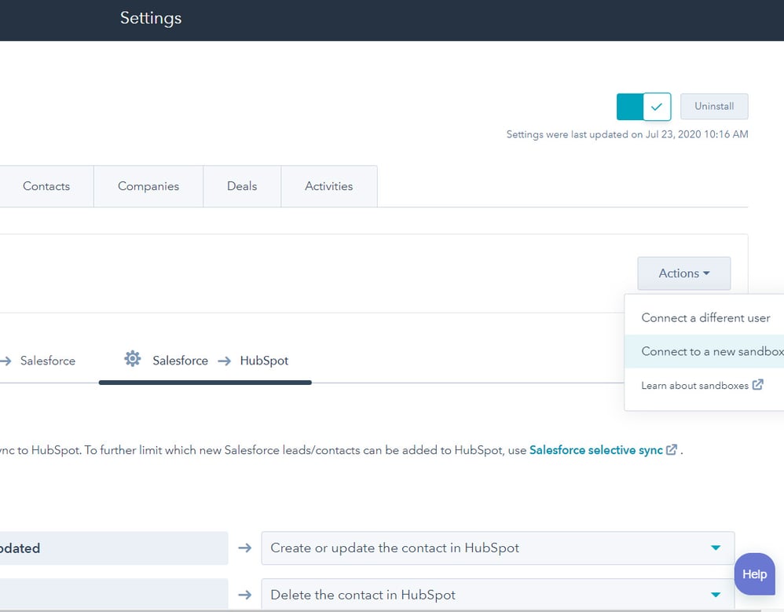Viewport: 784px width, 612px height.
Task: Open the Actions dropdown
Action: coord(683,273)
